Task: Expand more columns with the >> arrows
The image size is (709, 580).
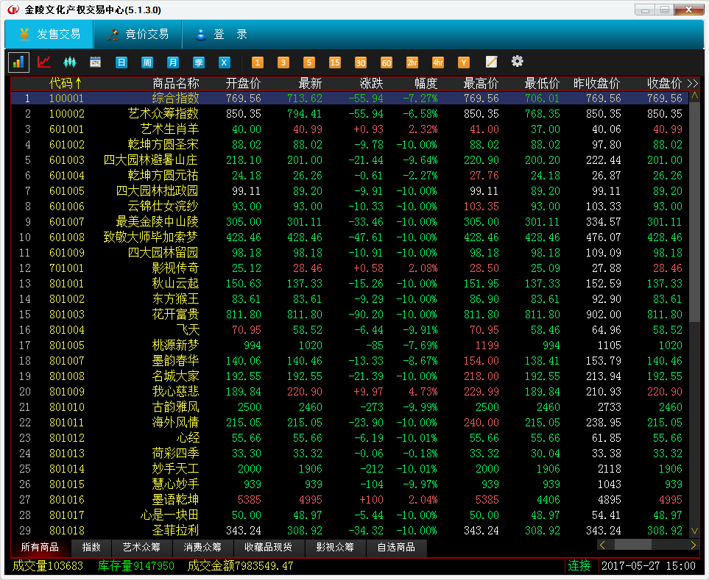Action: pyautogui.click(x=693, y=84)
